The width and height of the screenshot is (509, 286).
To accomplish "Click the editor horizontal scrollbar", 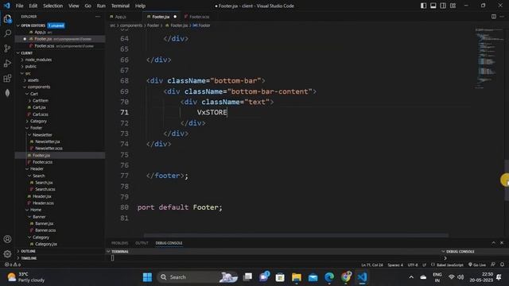I will [x=296, y=235].
